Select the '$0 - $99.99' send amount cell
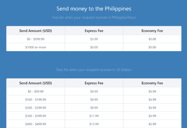 [36, 91]
